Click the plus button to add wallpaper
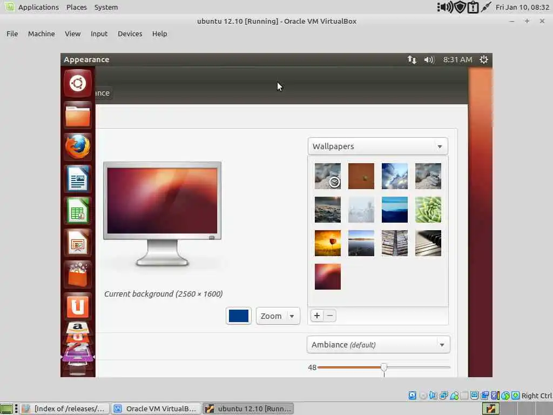This screenshot has height=415, width=553. [316, 316]
